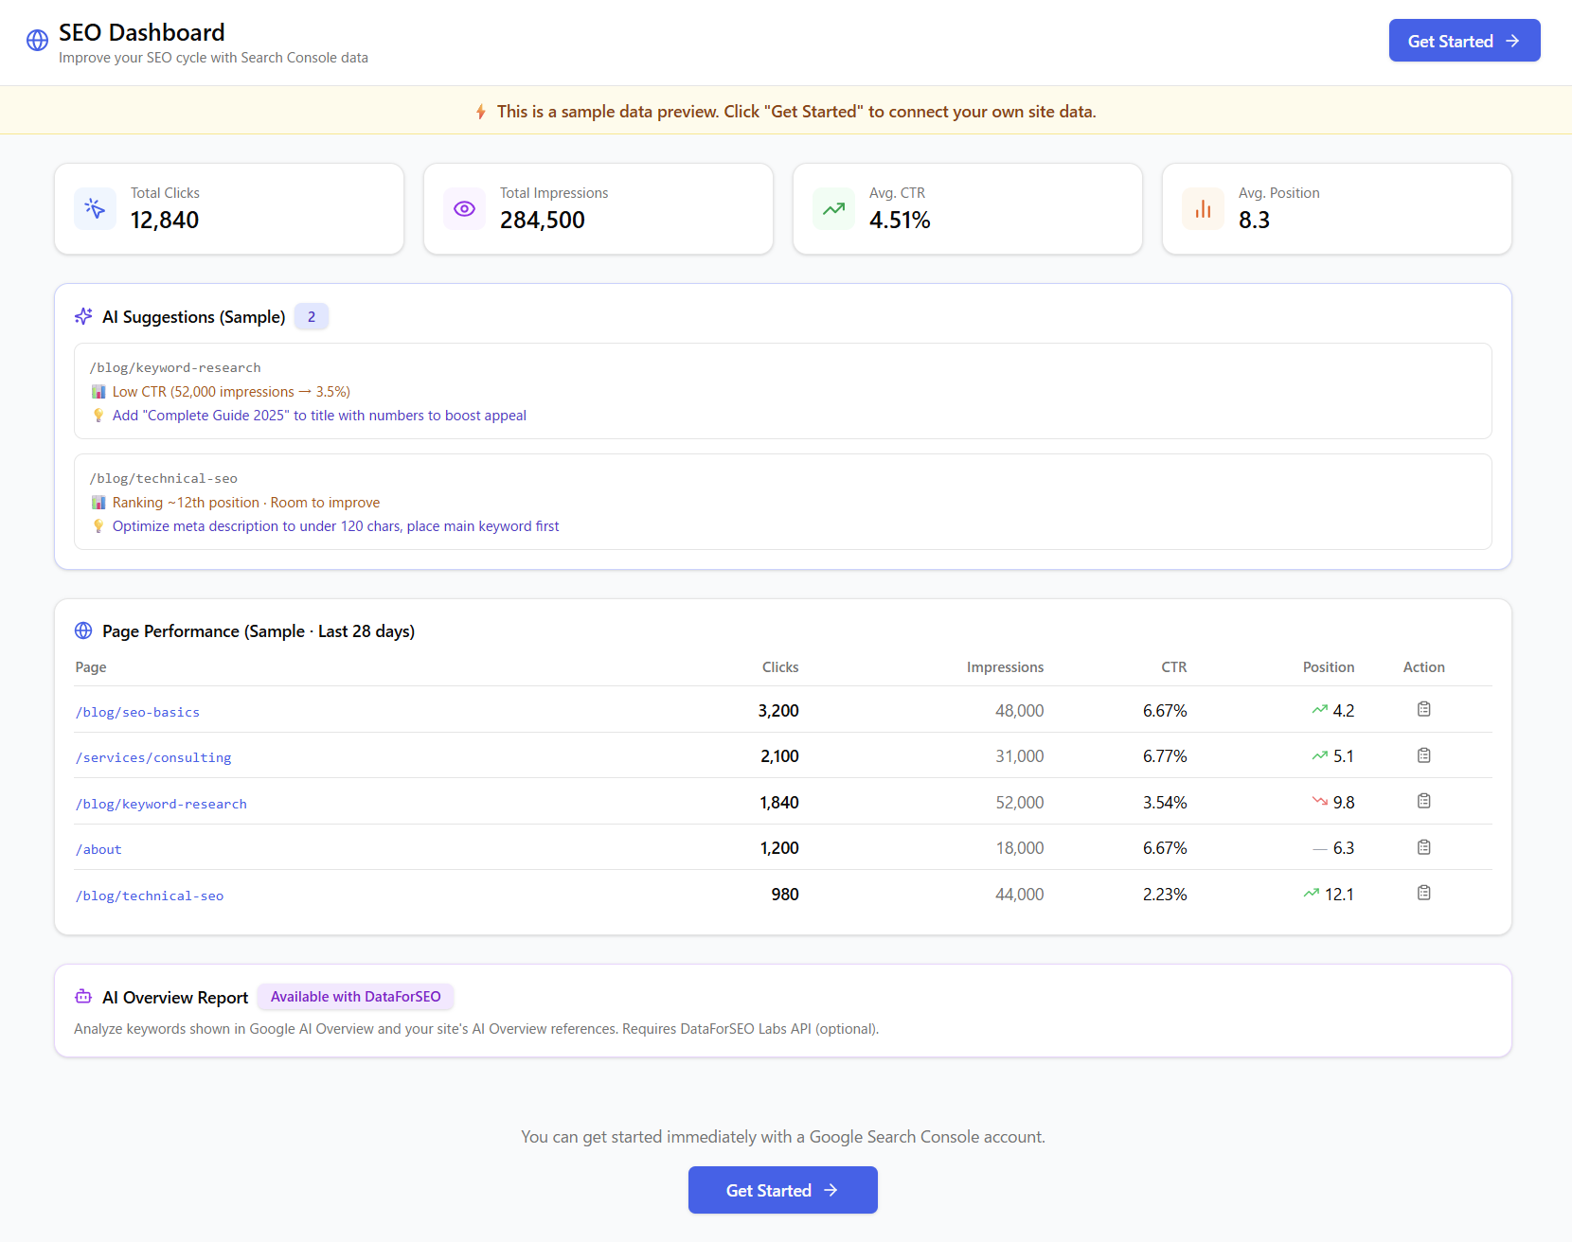Image resolution: width=1572 pixels, height=1242 pixels.
Task: Click the Avg. Position bar chart icon
Action: click(1203, 208)
